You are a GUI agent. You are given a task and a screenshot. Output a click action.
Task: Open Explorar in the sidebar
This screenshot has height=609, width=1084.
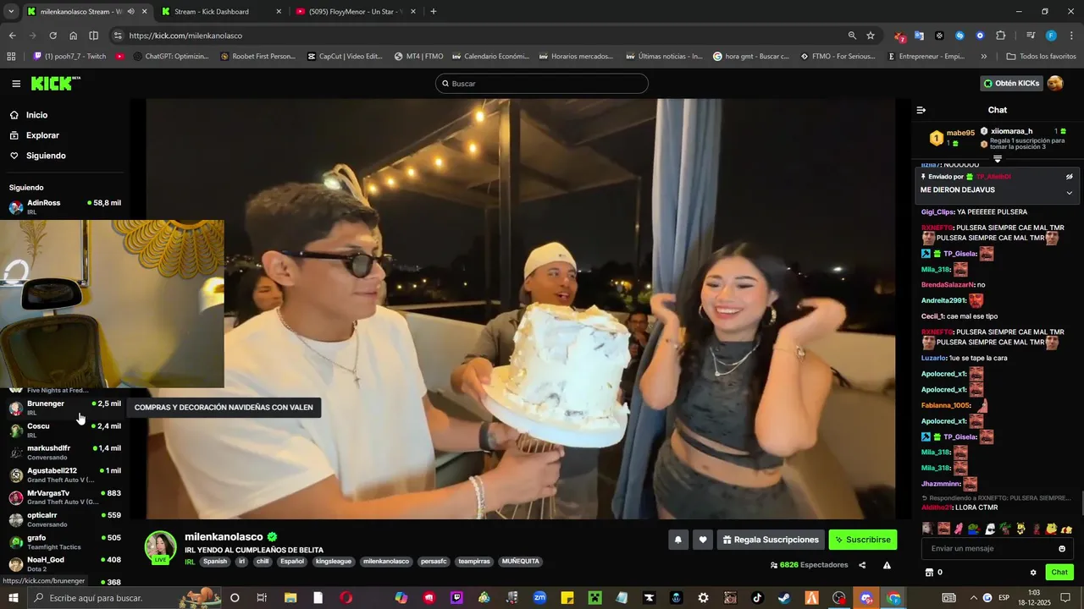click(42, 135)
